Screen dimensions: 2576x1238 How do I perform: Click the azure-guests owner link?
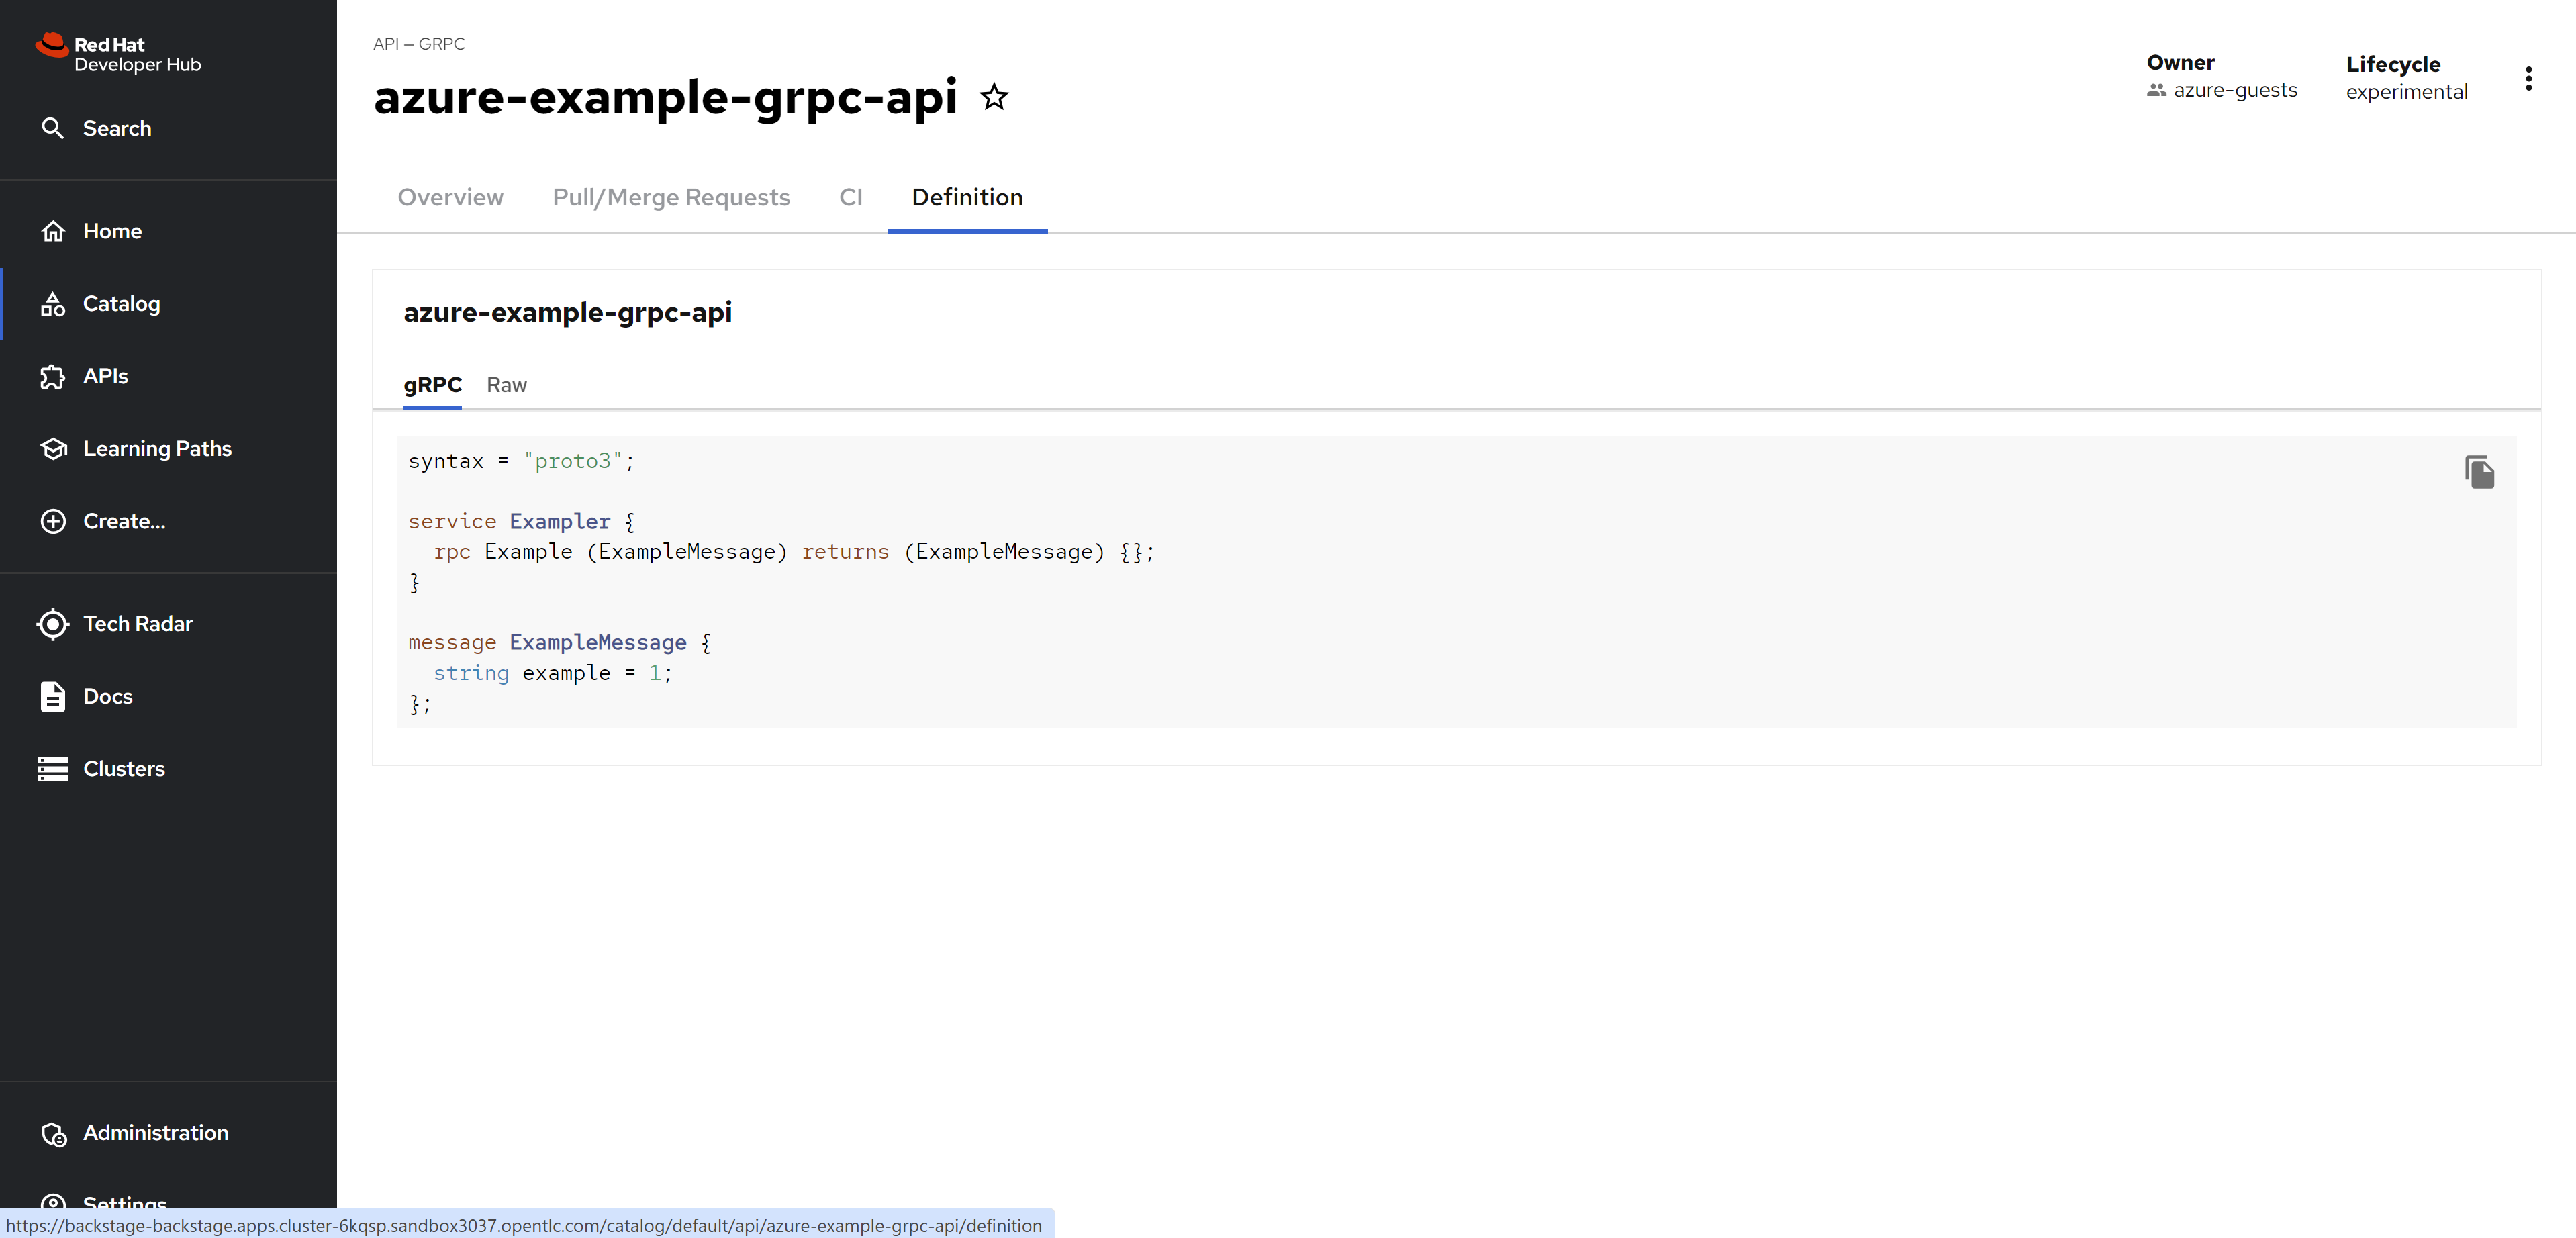pyautogui.click(x=2235, y=90)
